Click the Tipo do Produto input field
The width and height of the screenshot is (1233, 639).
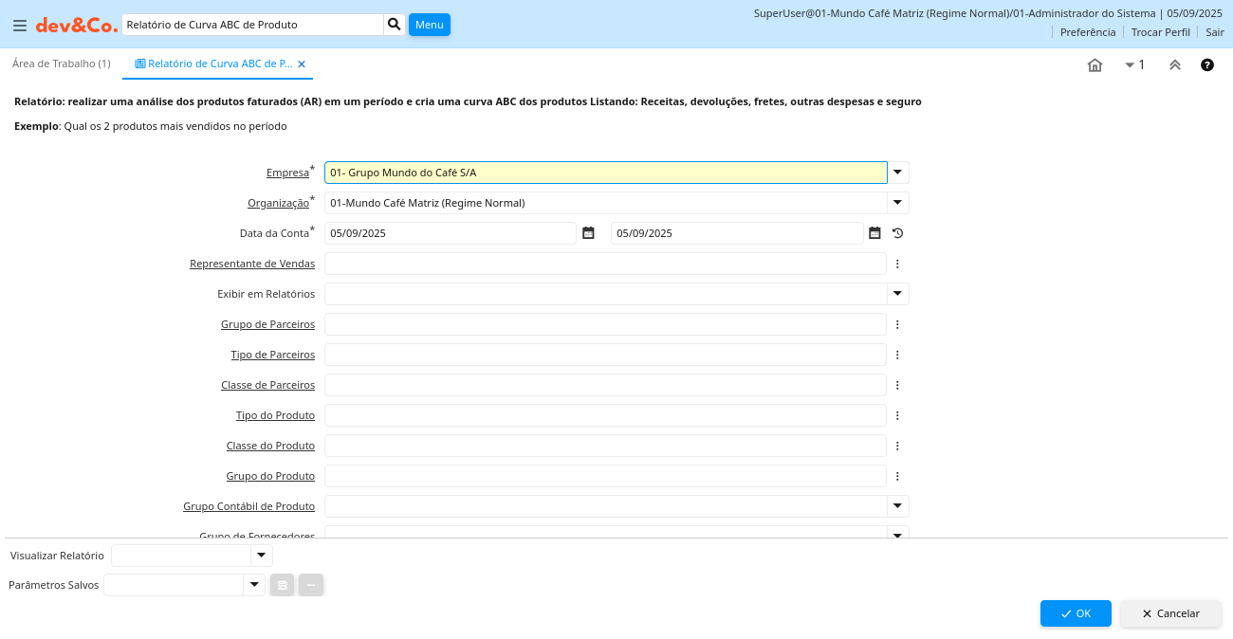coord(605,415)
